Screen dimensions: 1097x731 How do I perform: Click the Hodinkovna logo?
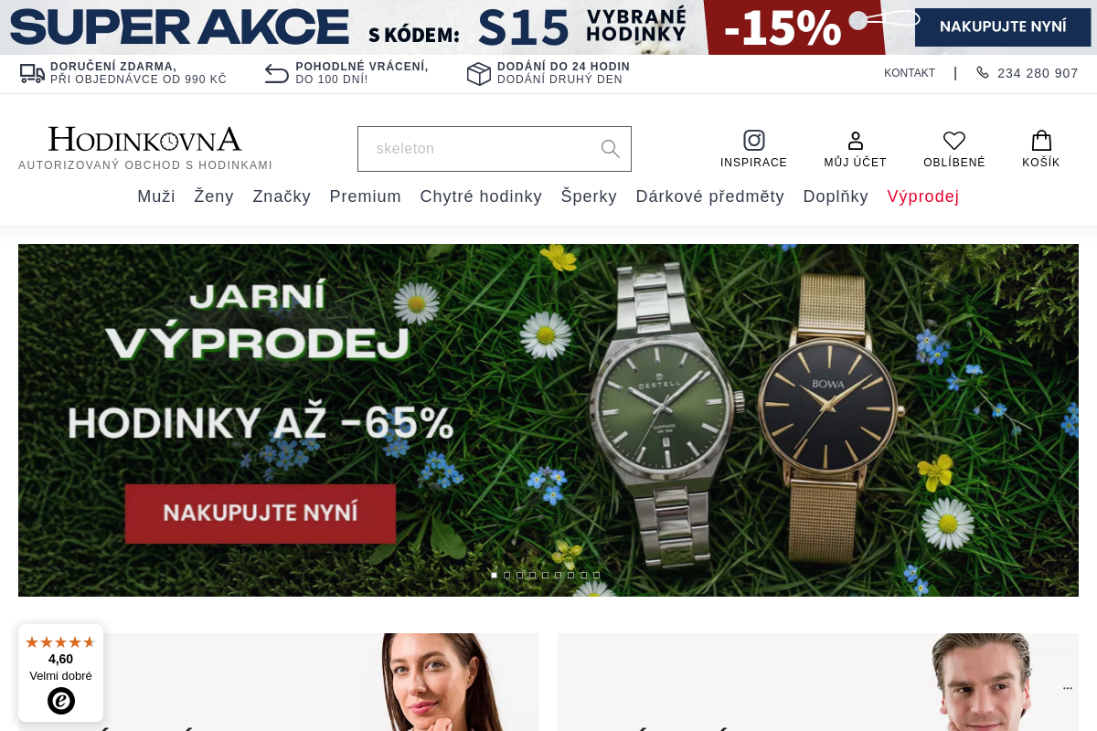[x=145, y=140]
